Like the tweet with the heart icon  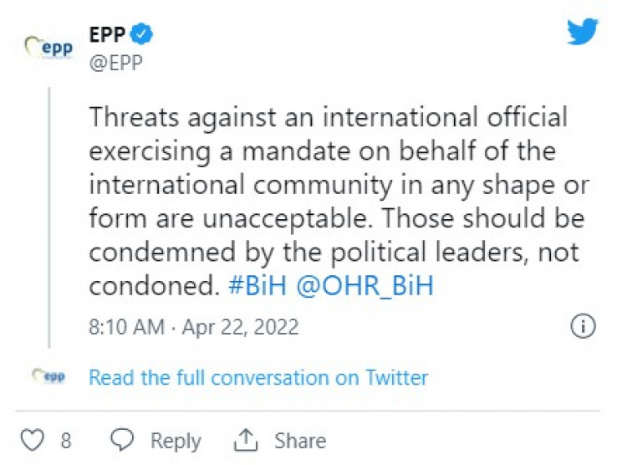tap(31, 440)
